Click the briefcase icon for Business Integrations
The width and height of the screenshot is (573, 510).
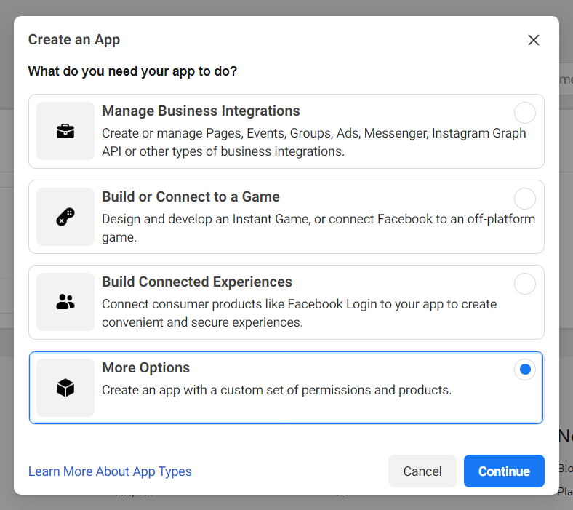click(x=65, y=132)
